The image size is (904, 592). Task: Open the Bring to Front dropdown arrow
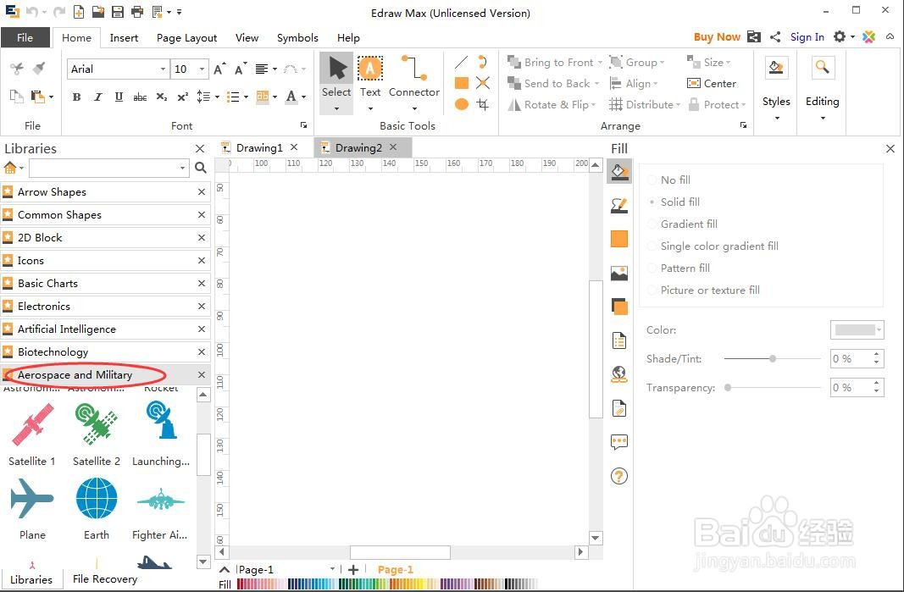click(600, 63)
